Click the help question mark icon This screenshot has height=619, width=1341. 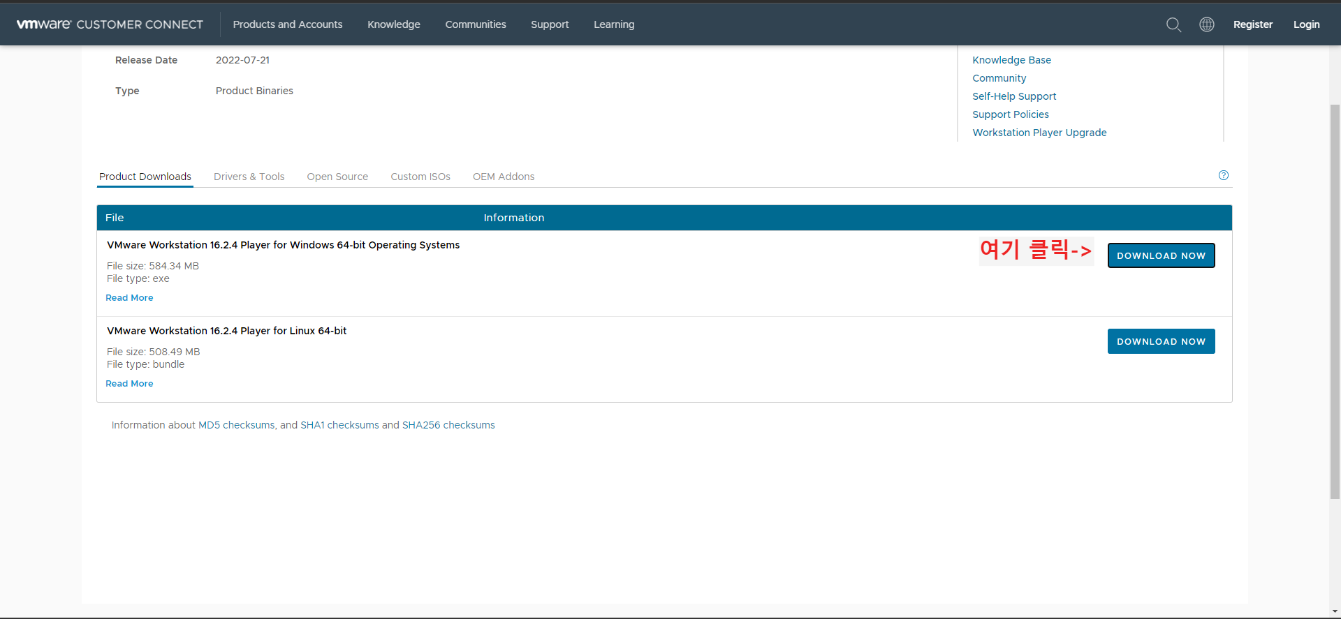coord(1224,175)
